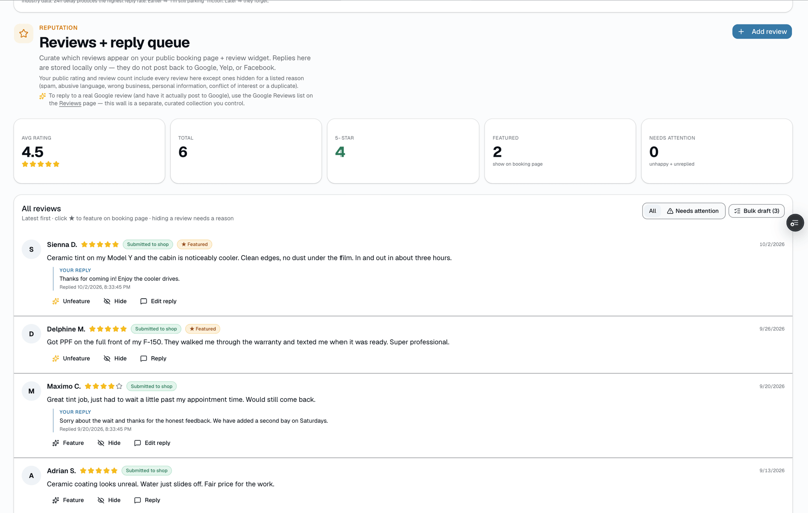
Task: Click the date 10/2/2026
Action: (x=772, y=244)
